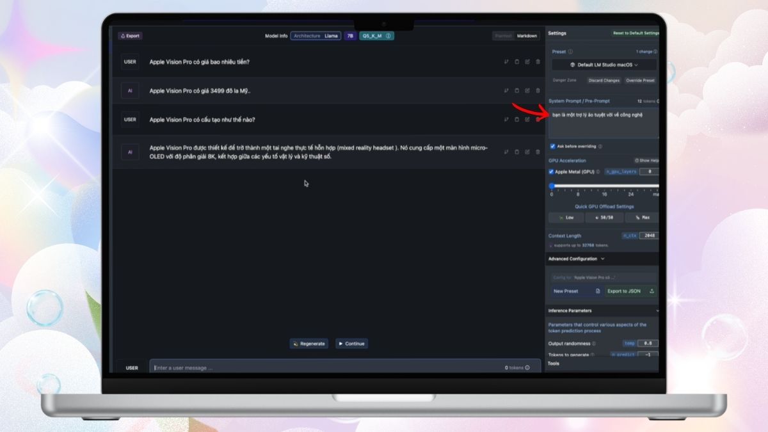This screenshot has height=432, width=768.
Task: Click the 24 tick on the GPU slider
Action: point(631,194)
